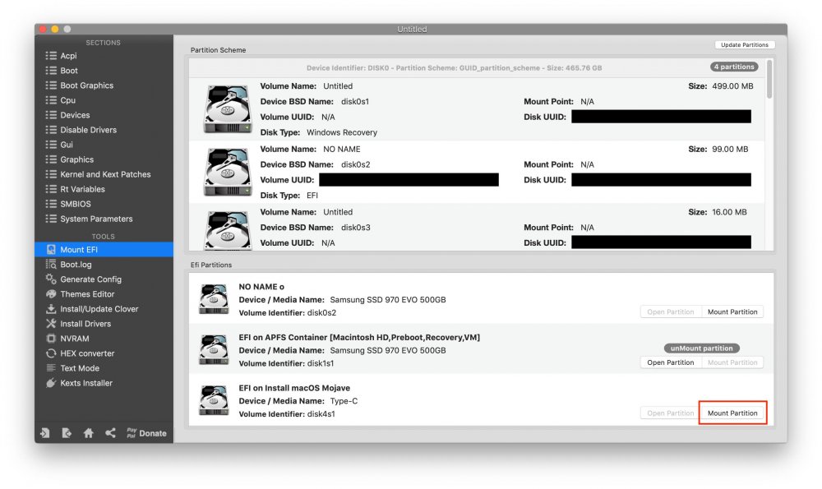The height and width of the screenshot is (489, 822).
Task: Click the import config icon in bottom bar
Action: click(45, 433)
